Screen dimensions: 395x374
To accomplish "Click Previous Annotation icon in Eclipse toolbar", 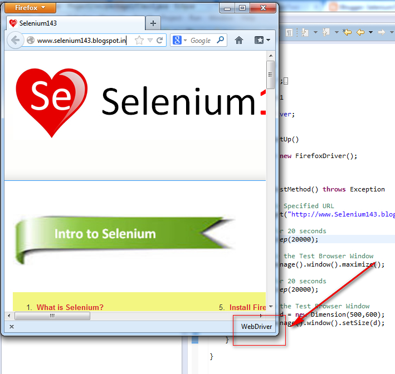I will point(326,32).
